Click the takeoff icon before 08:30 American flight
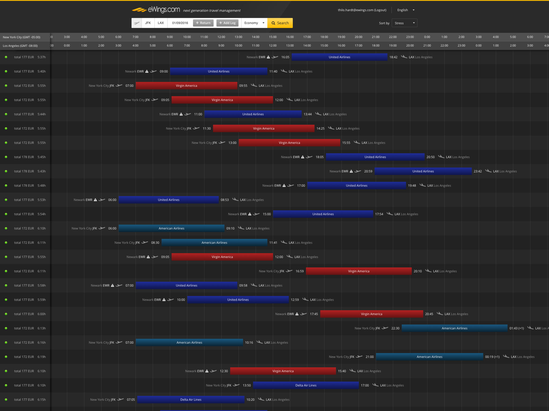This screenshot has width=549, height=411. pos(145,242)
